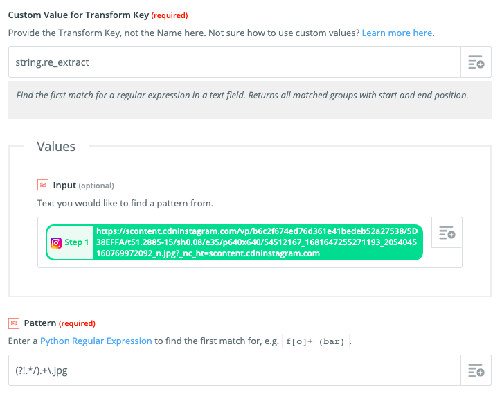The height and width of the screenshot is (394, 502).
Task: Click the f[o]+ (bar) example code
Action: click(x=315, y=341)
